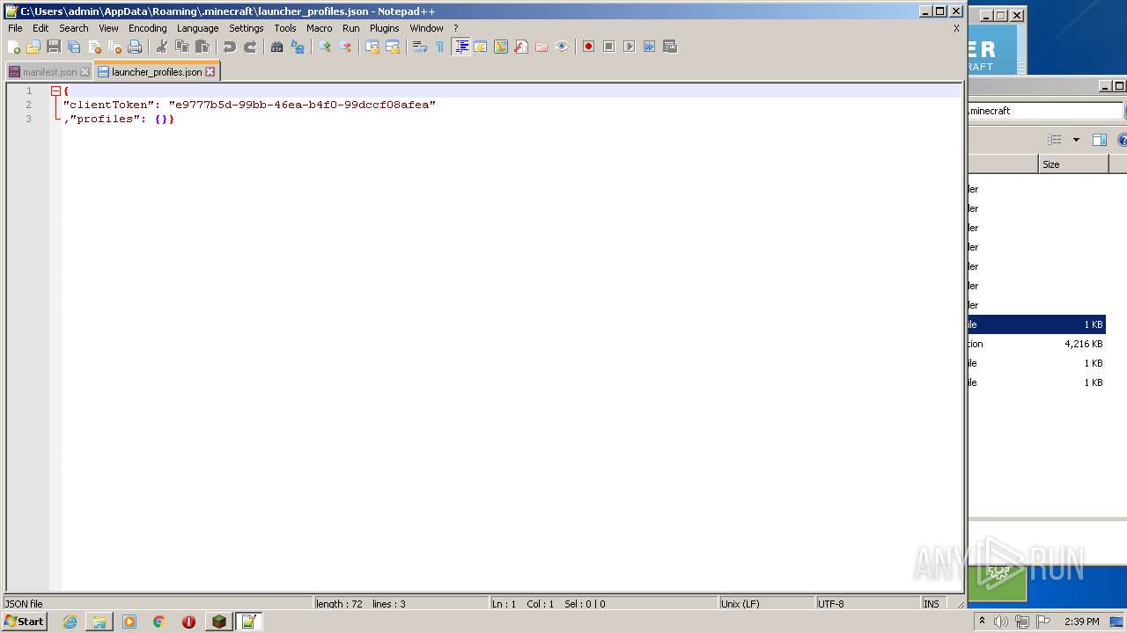Open the Settings menu
This screenshot has height=633, width=1127.
click(x=246, y=28)
